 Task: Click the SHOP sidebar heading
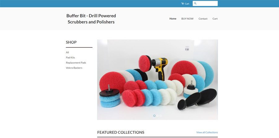[x=71, y=42]
